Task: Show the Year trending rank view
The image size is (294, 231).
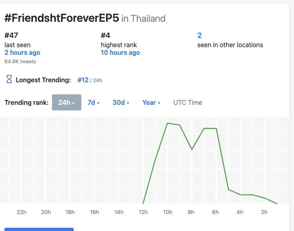Action: click(151, 102)
